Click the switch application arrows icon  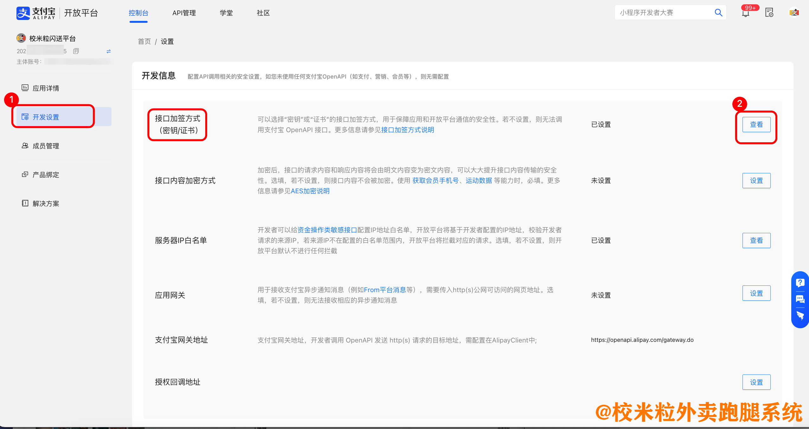(x=109, y=51)
